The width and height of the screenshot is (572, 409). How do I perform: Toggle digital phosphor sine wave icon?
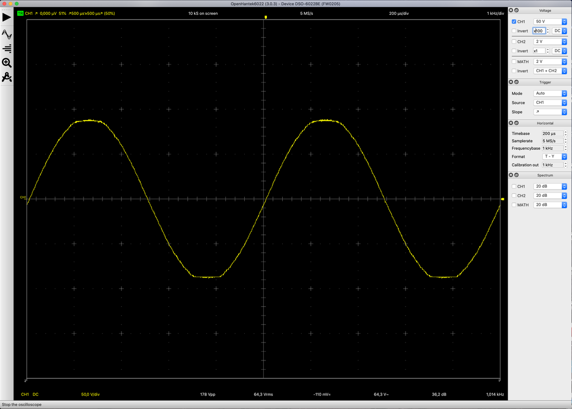[7, 34]
